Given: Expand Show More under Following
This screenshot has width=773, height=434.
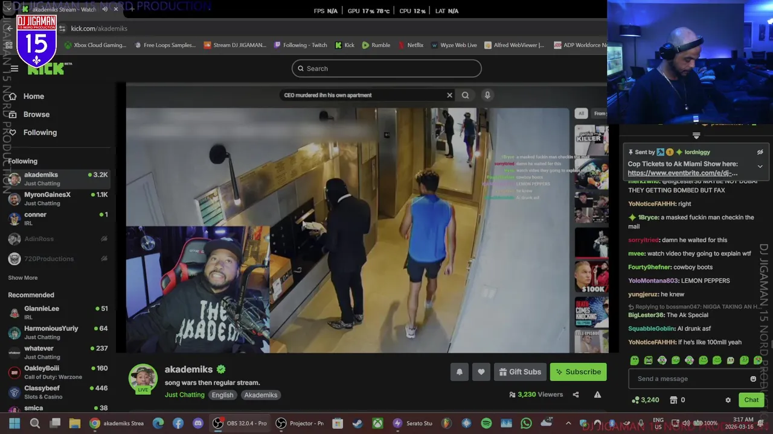Looking at the screenshot, I should 22,278.
